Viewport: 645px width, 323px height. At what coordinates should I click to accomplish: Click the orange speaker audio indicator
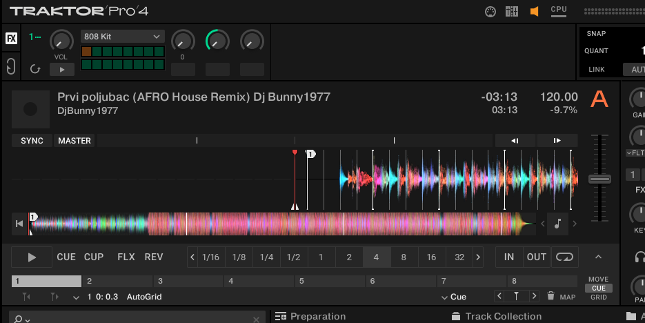(x=535, y=12)
